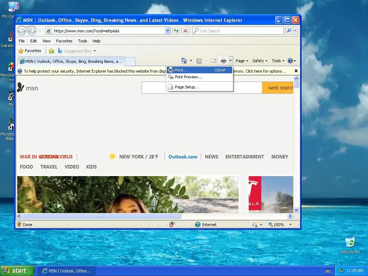
Task: Click the Refresh page icon
Action: click(x=176, y=31)
